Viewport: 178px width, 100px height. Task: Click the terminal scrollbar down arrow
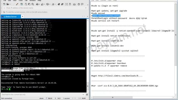pos(88,91)
